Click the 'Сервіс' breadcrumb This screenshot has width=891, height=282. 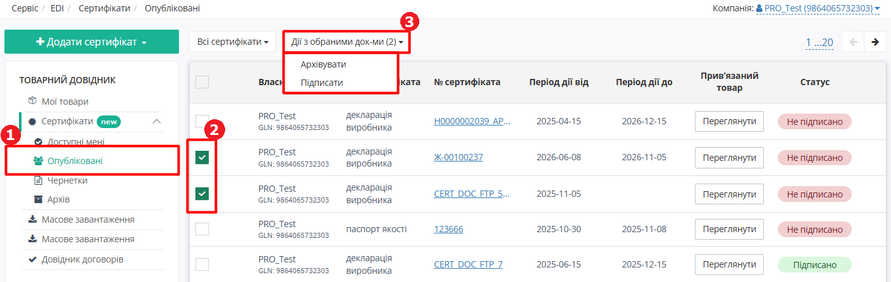coord(25,8)
